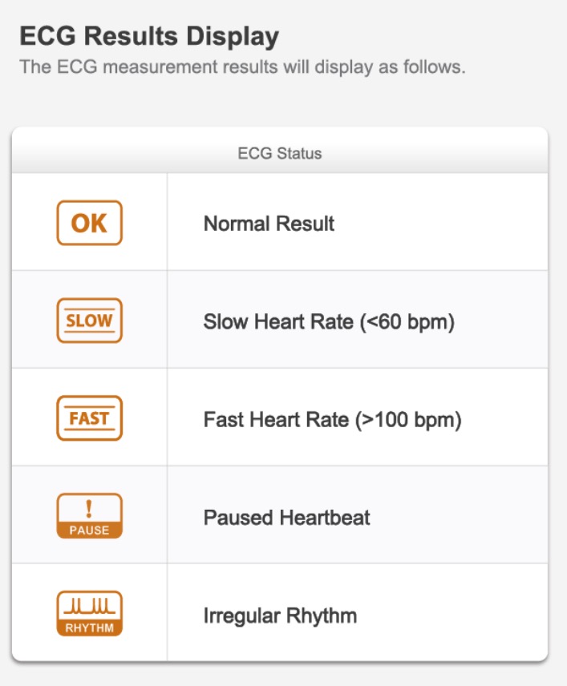This screenshot has height=686, width=567.
Task: Select the "Paused Heartbeat" description
Action: pyautogui.click(x=286, y=518)
